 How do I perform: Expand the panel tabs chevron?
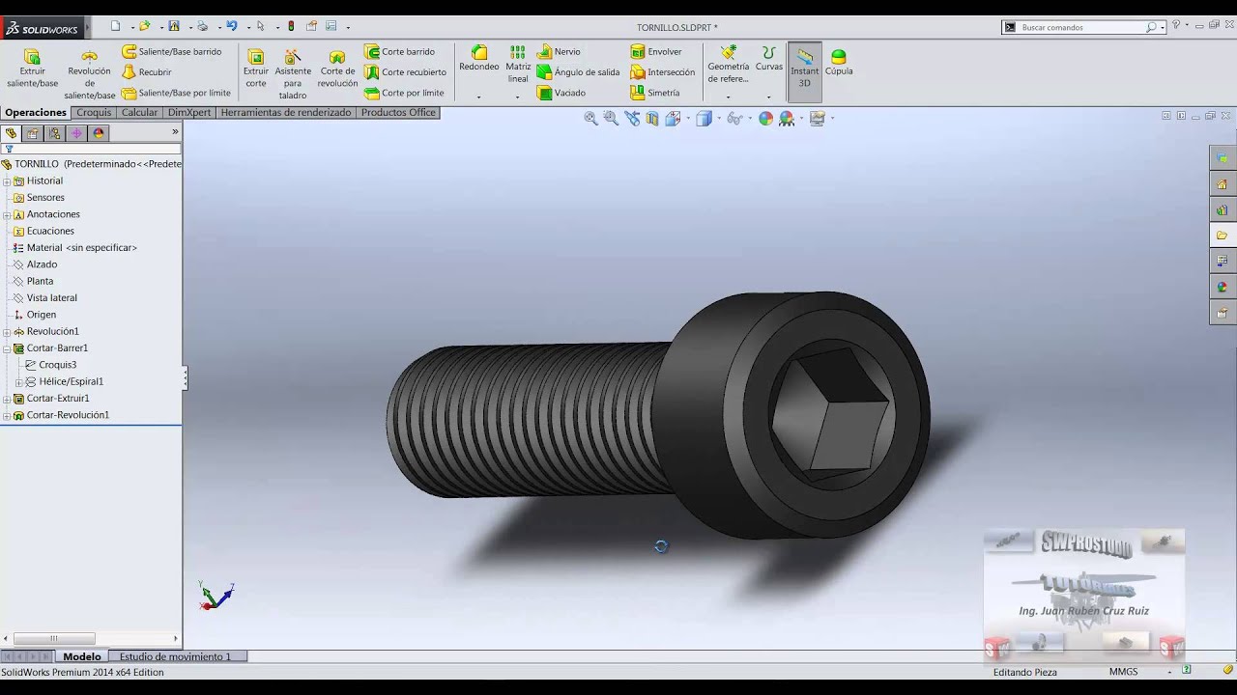click(x=175, y=131)
